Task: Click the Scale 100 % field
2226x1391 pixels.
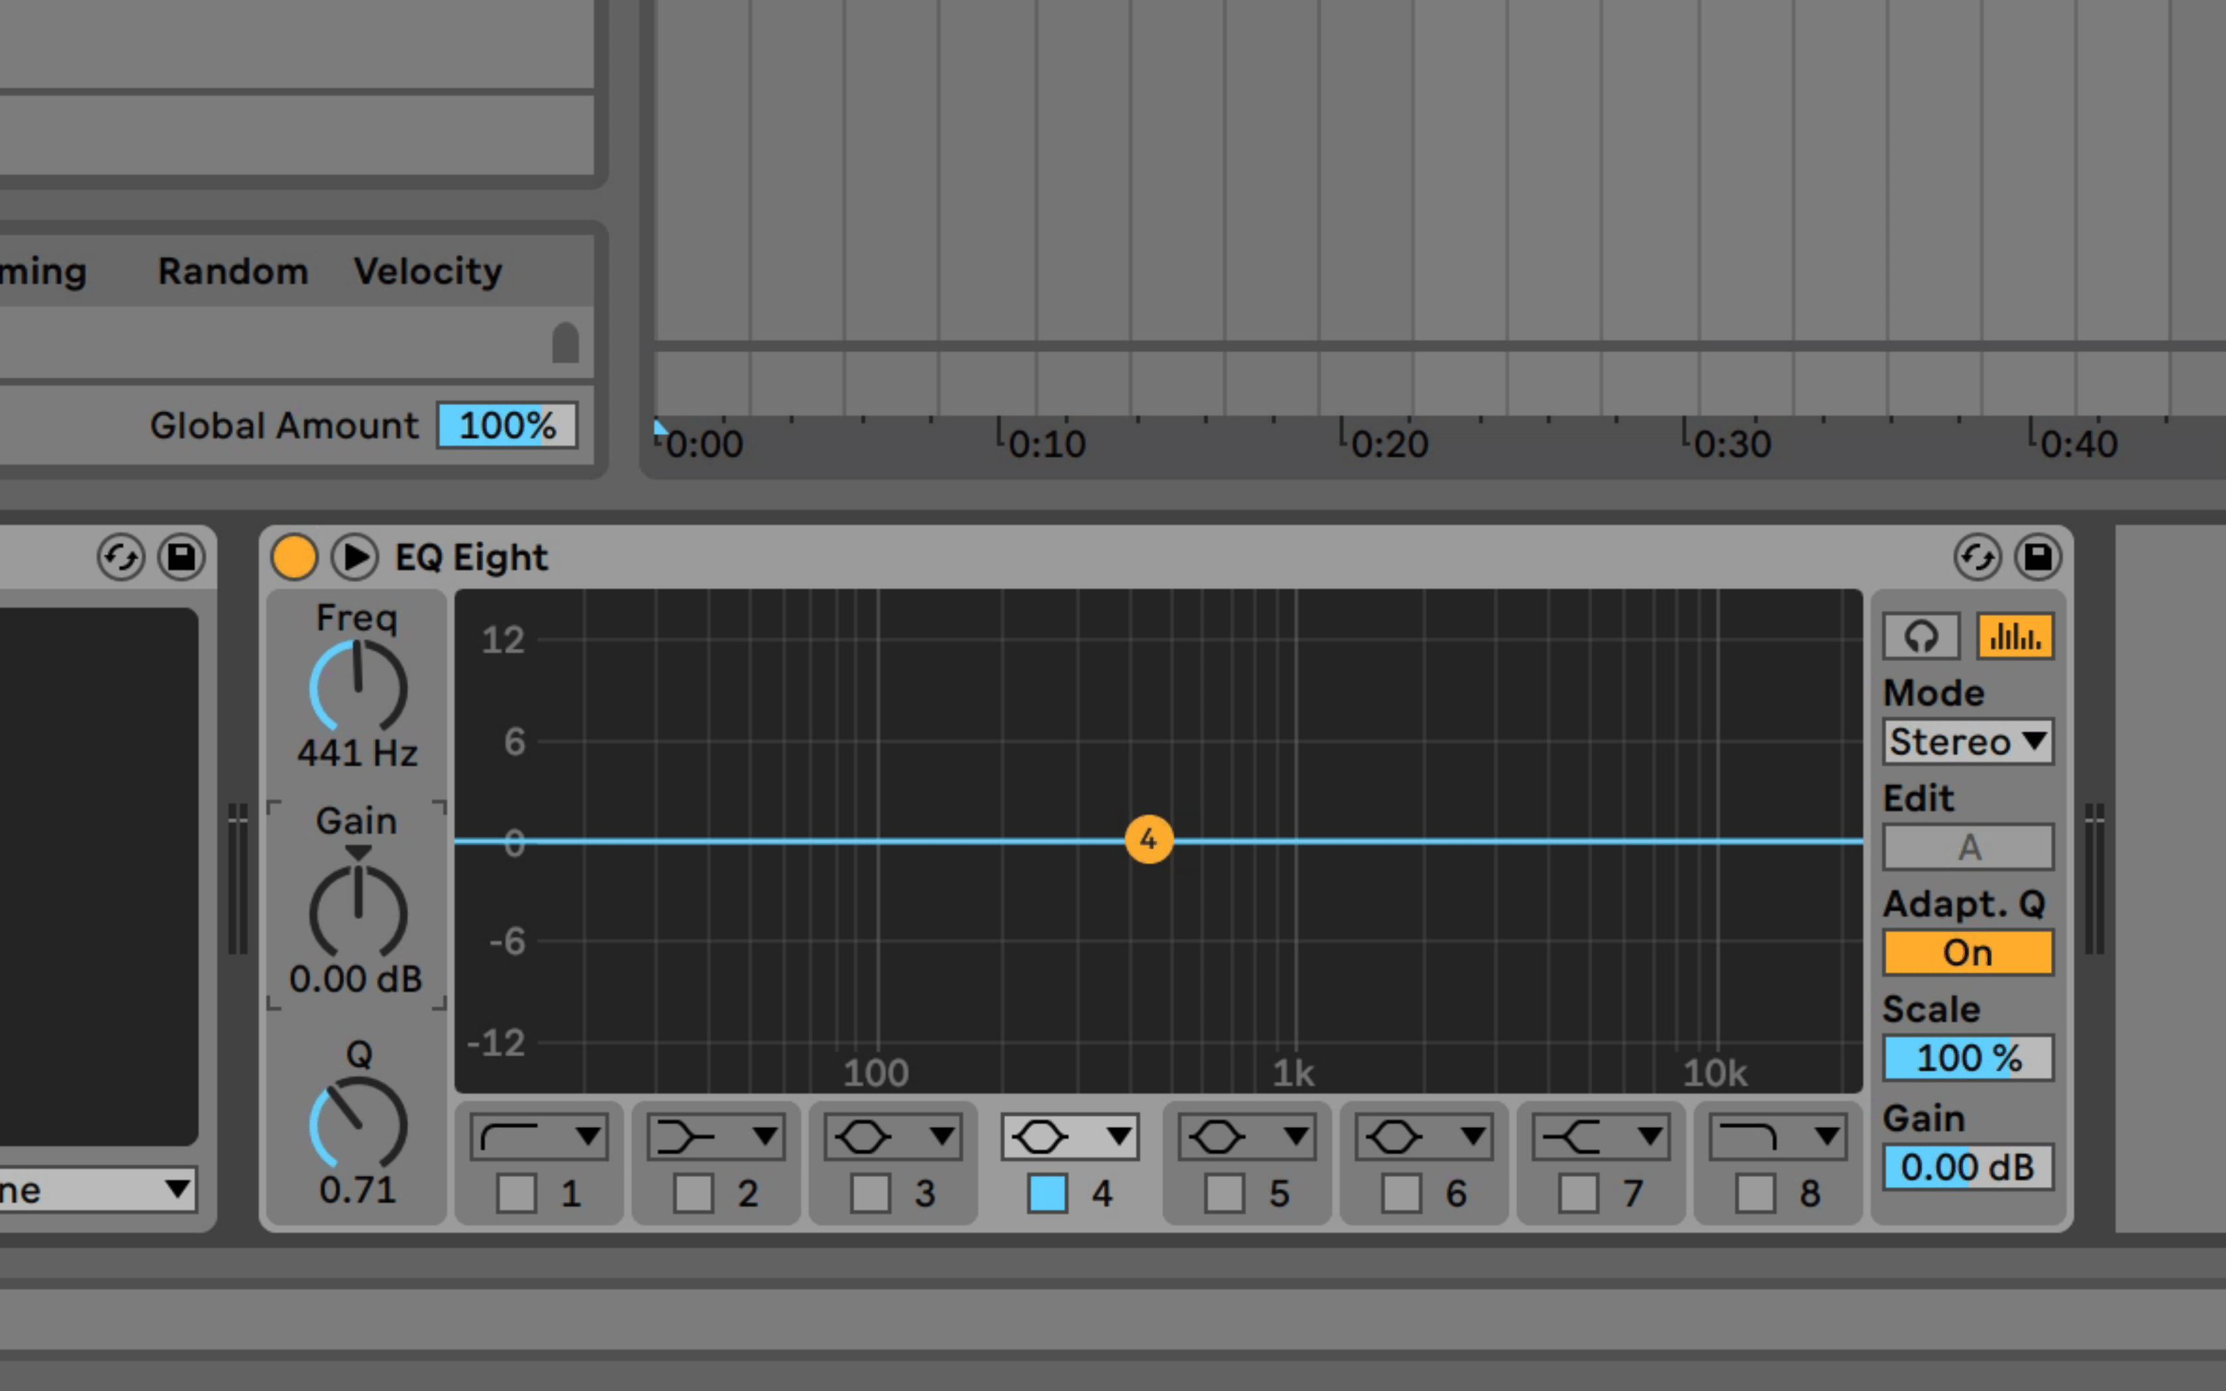Action: pos(1968,1058)
